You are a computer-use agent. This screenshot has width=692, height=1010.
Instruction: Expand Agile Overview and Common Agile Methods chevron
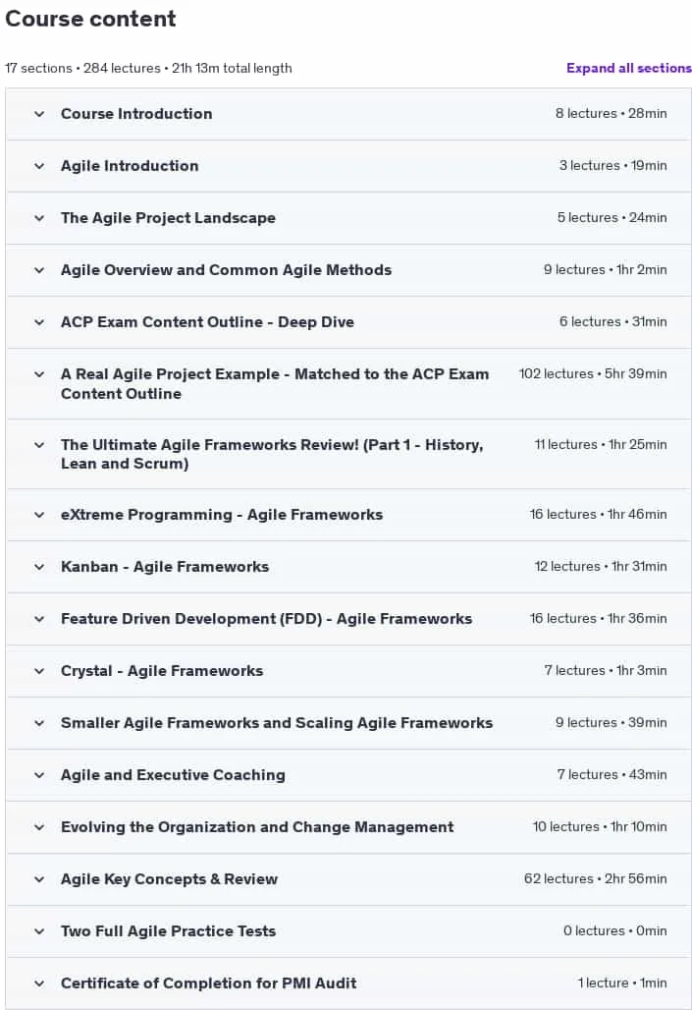coord(39,270)
